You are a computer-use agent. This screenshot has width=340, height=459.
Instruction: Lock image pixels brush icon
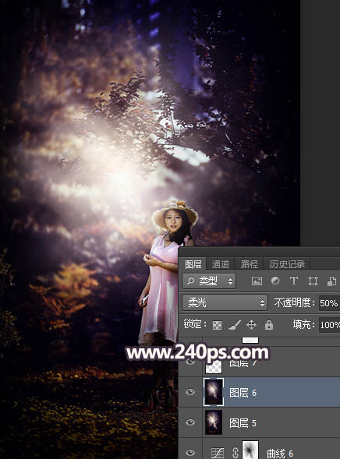click(235, 325)
